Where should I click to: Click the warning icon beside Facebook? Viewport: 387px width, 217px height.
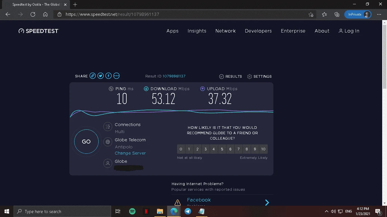(178, 202)
